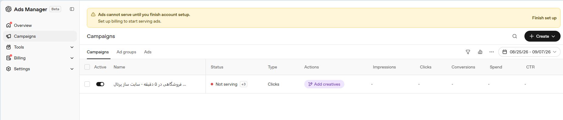The height and width of the screenshot is (120, 563).
Task: Click the Overview home icon
Action: (9, 25)
